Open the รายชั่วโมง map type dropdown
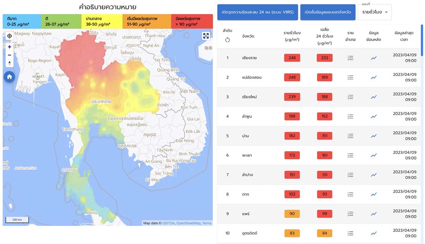 [375, 12]
